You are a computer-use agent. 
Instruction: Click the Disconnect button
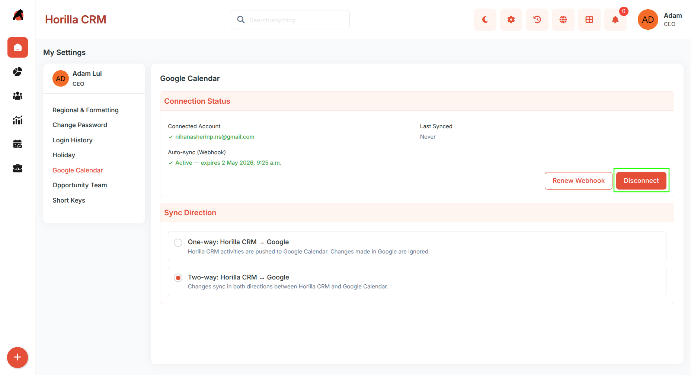[641, 181]
